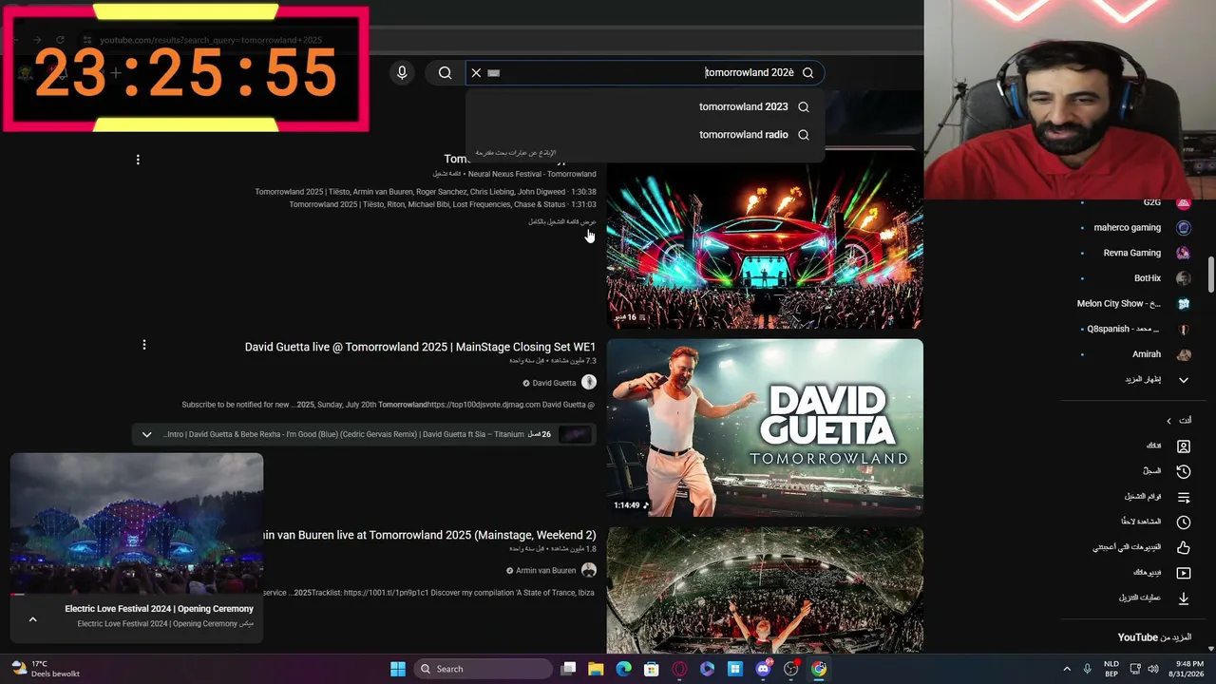Image resolution: width=1216 pixels, height=684 pixels.
Task: Switch to OBS Studio on the taskbar
Action: 790,669
